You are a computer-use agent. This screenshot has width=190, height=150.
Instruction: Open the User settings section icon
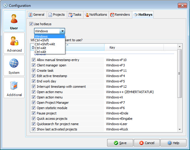[14, 19]
